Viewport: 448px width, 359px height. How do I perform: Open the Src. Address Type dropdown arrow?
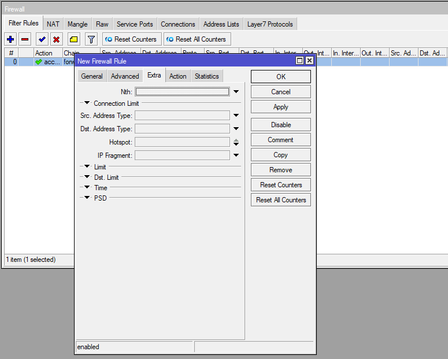236,116
